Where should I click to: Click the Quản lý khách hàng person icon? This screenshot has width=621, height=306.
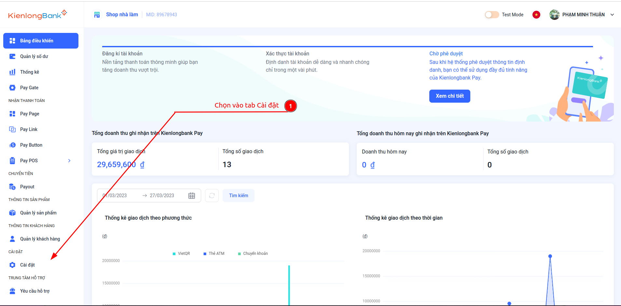click(12, 239)
